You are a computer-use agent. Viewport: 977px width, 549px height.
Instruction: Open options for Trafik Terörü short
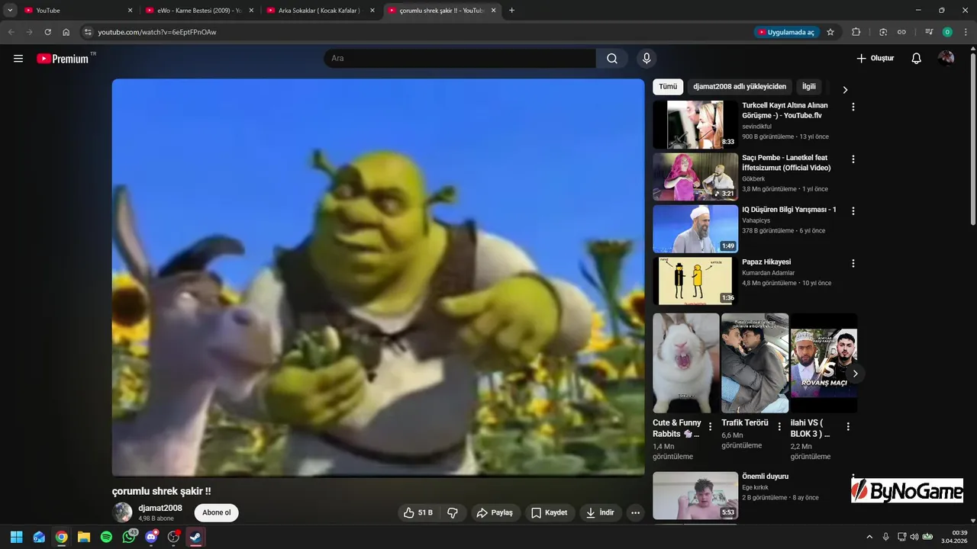[779, 427]
